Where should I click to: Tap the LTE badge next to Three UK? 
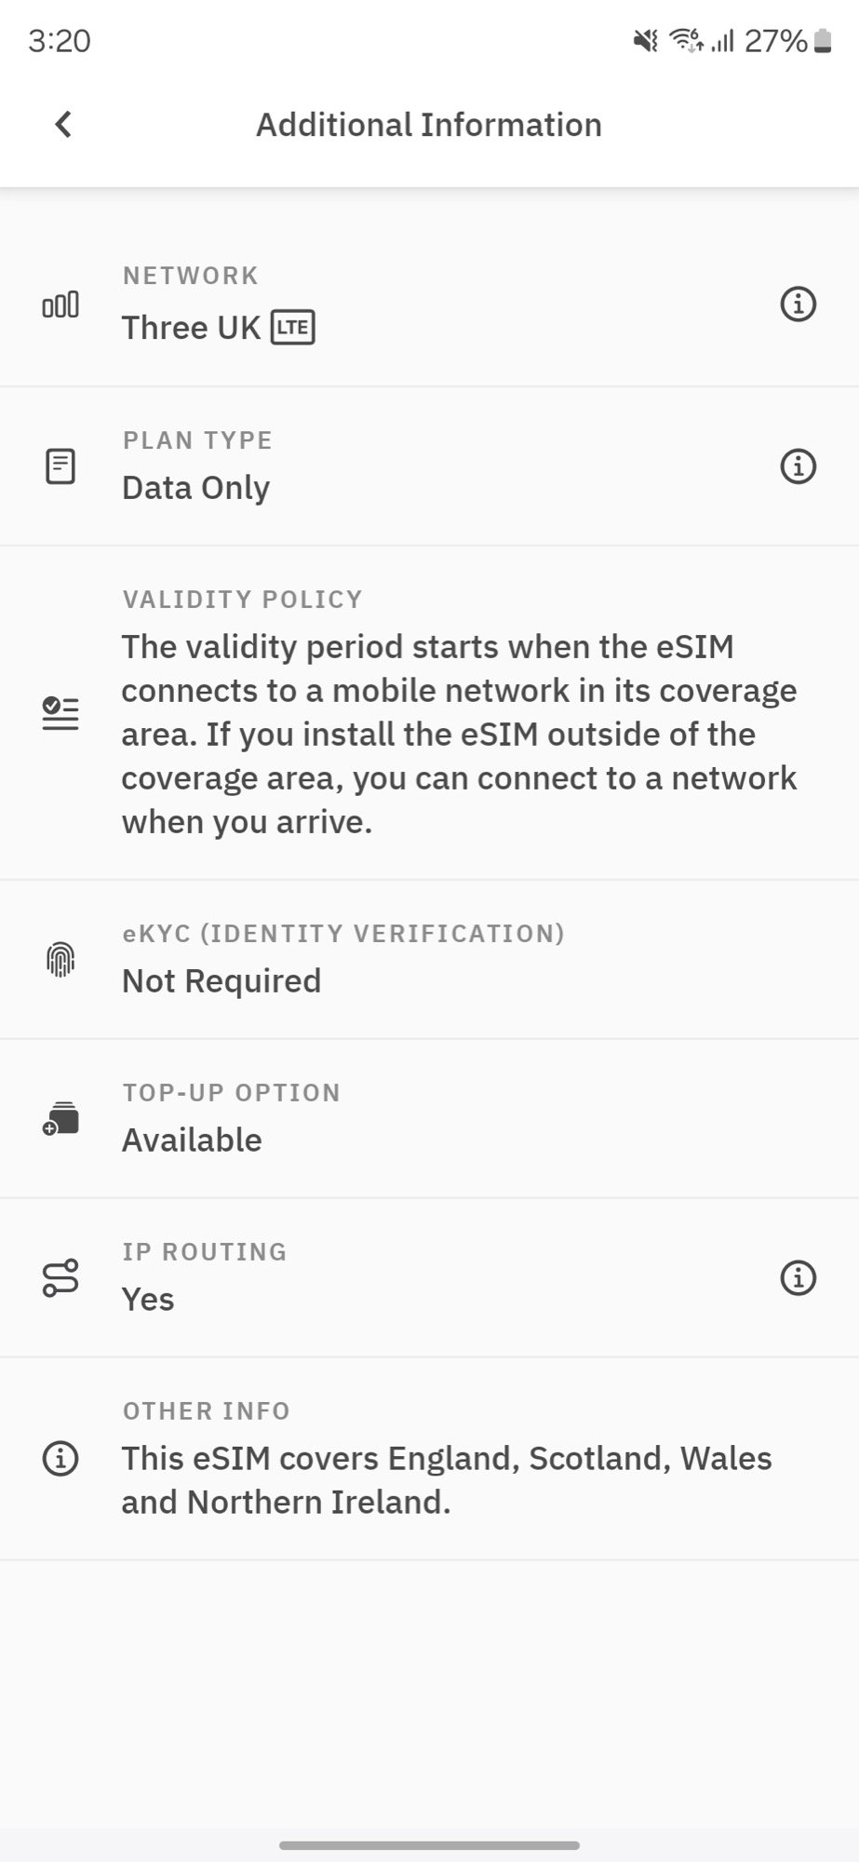(292, 328)
